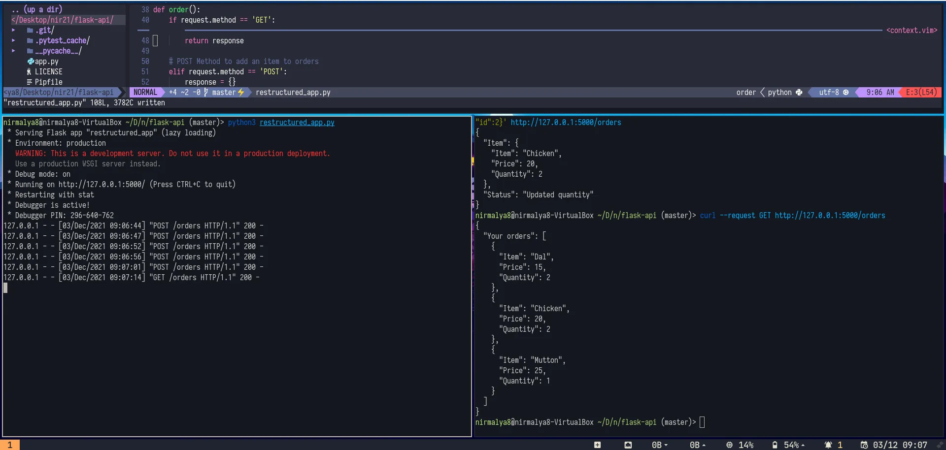This screenshot has width=946, height=450.
Task: Click the 09:06:44 POST /orders log line
Action: coord(134,225)
